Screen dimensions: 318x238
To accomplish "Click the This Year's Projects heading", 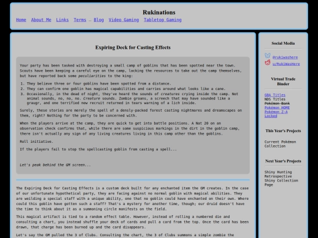I will (283, 130).
